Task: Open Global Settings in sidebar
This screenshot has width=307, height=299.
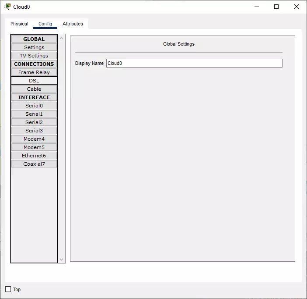Action: (x=34, y=47)
